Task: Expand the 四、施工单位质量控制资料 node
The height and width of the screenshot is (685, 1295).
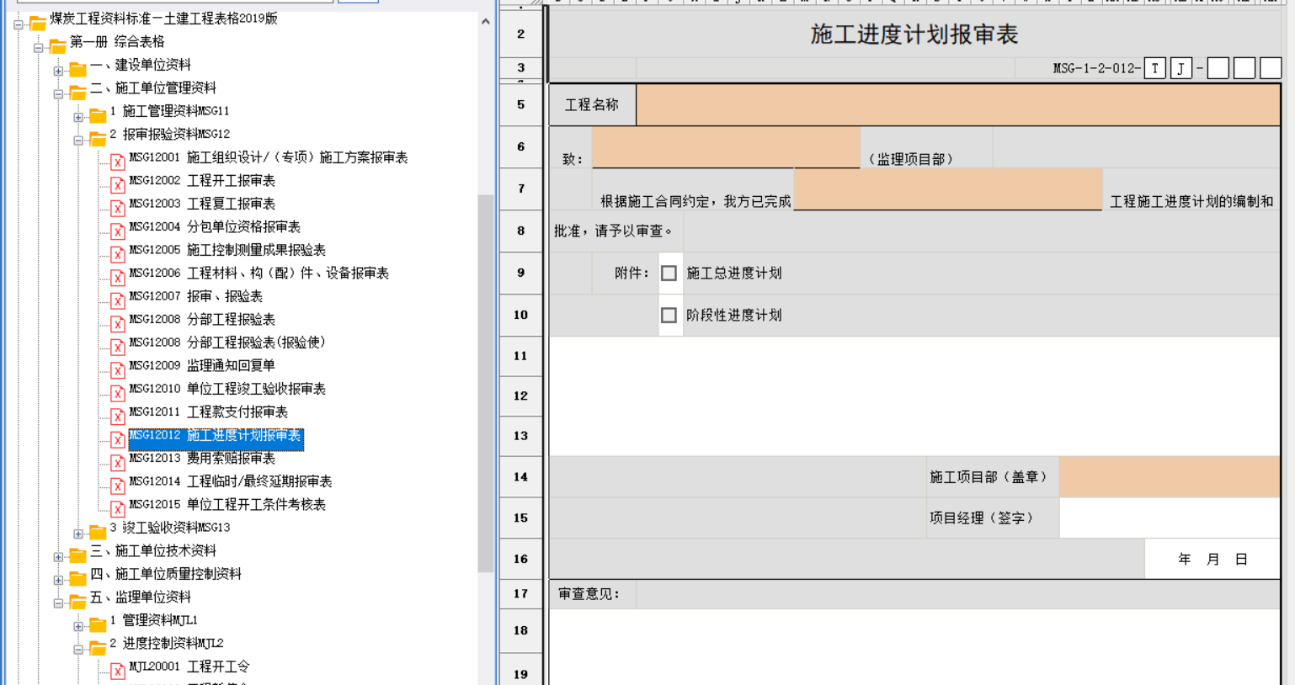Action: point(58,580)
